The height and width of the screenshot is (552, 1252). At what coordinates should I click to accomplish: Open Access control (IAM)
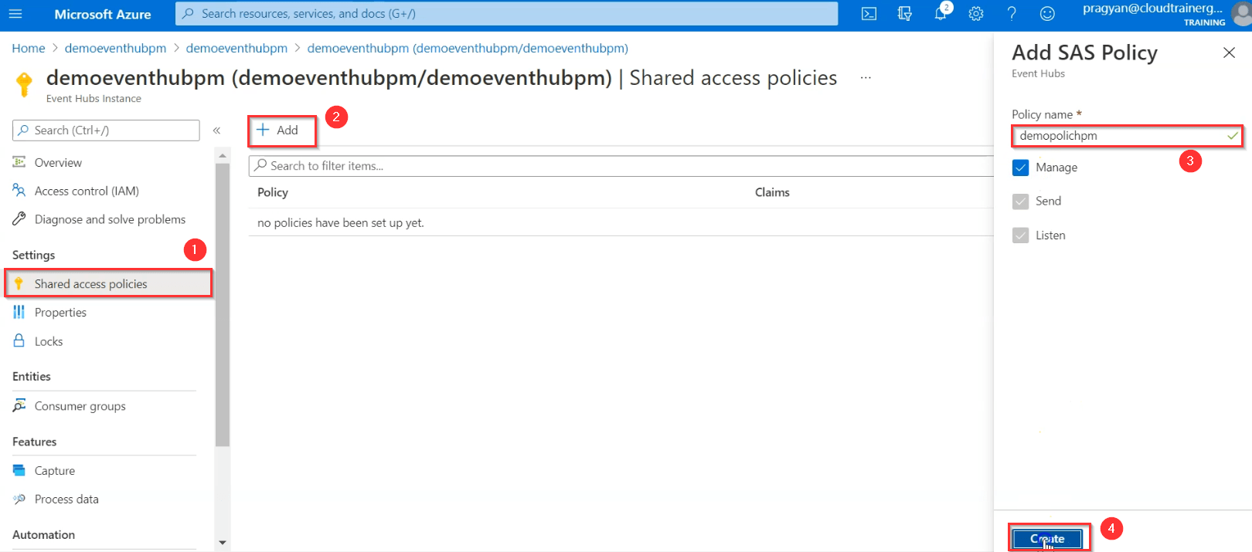(x=87, y=191)
